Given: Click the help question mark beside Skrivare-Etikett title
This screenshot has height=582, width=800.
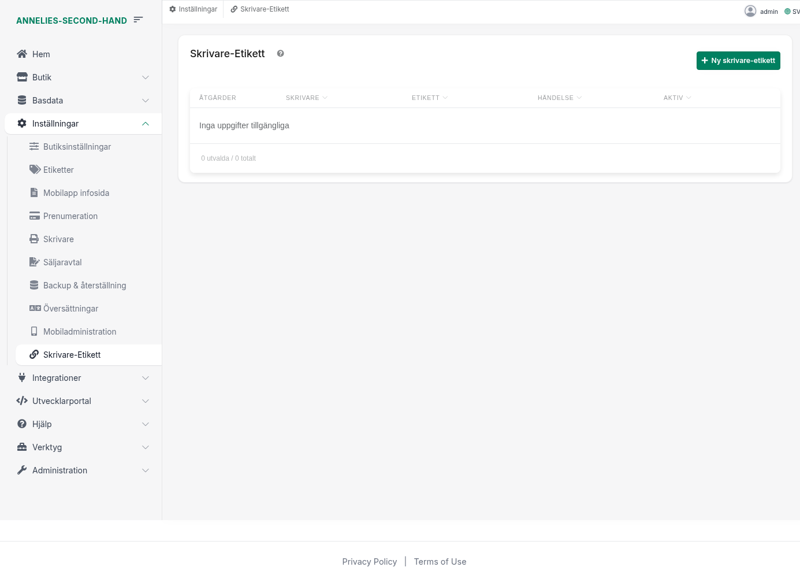Looking at the screenshot, I should [x=280, y=54].
